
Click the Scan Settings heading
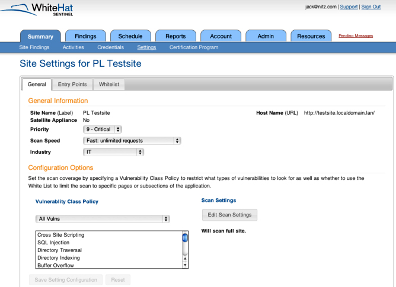(x=219, y=200)
